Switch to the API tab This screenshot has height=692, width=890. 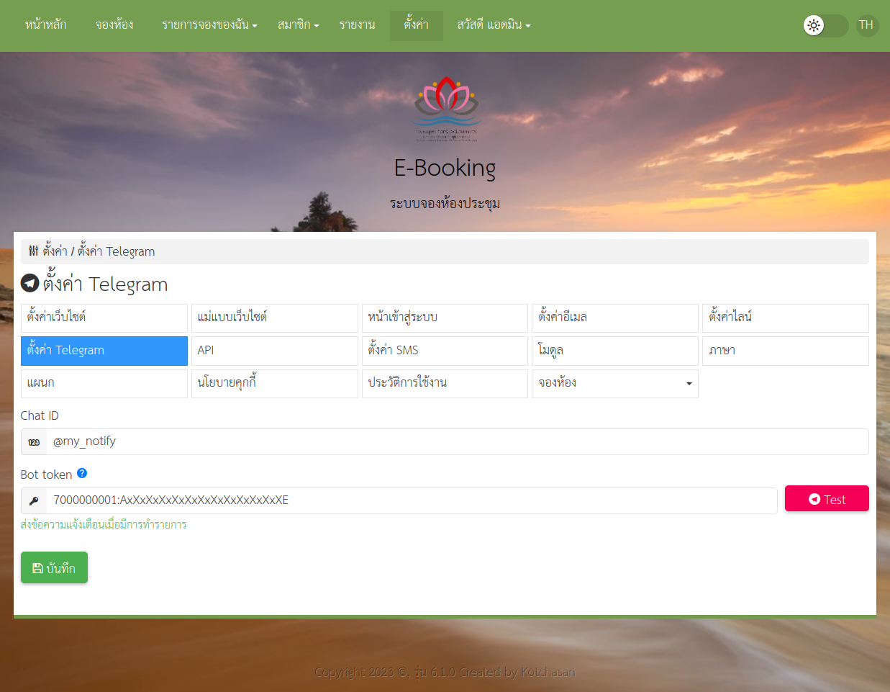(275, 351)
